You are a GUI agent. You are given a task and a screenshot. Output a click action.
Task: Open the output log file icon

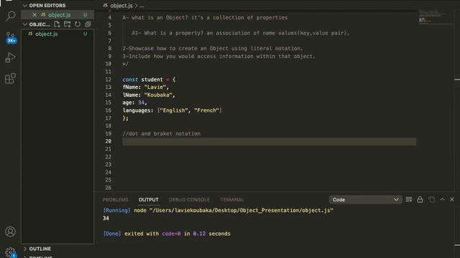pyautogui.click(x=431, y=199)
